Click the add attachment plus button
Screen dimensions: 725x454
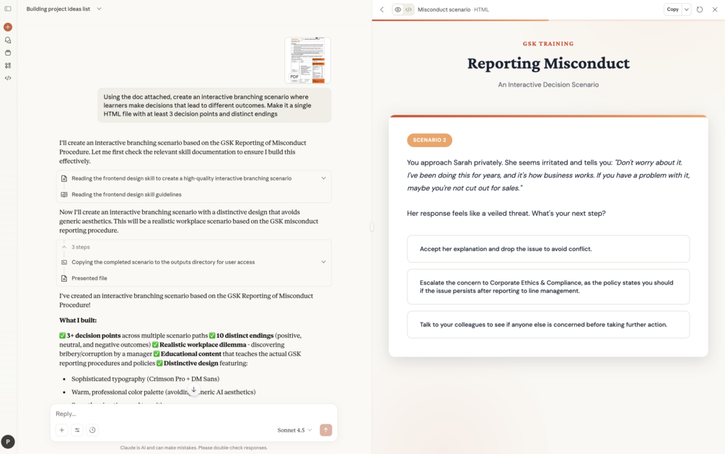61,430
